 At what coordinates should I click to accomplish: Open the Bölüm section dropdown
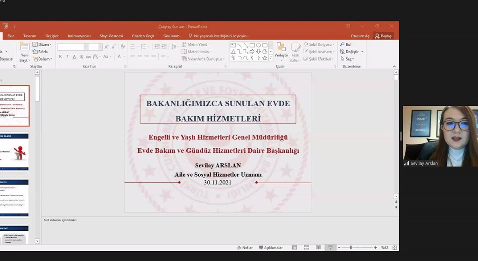(43, 59)
